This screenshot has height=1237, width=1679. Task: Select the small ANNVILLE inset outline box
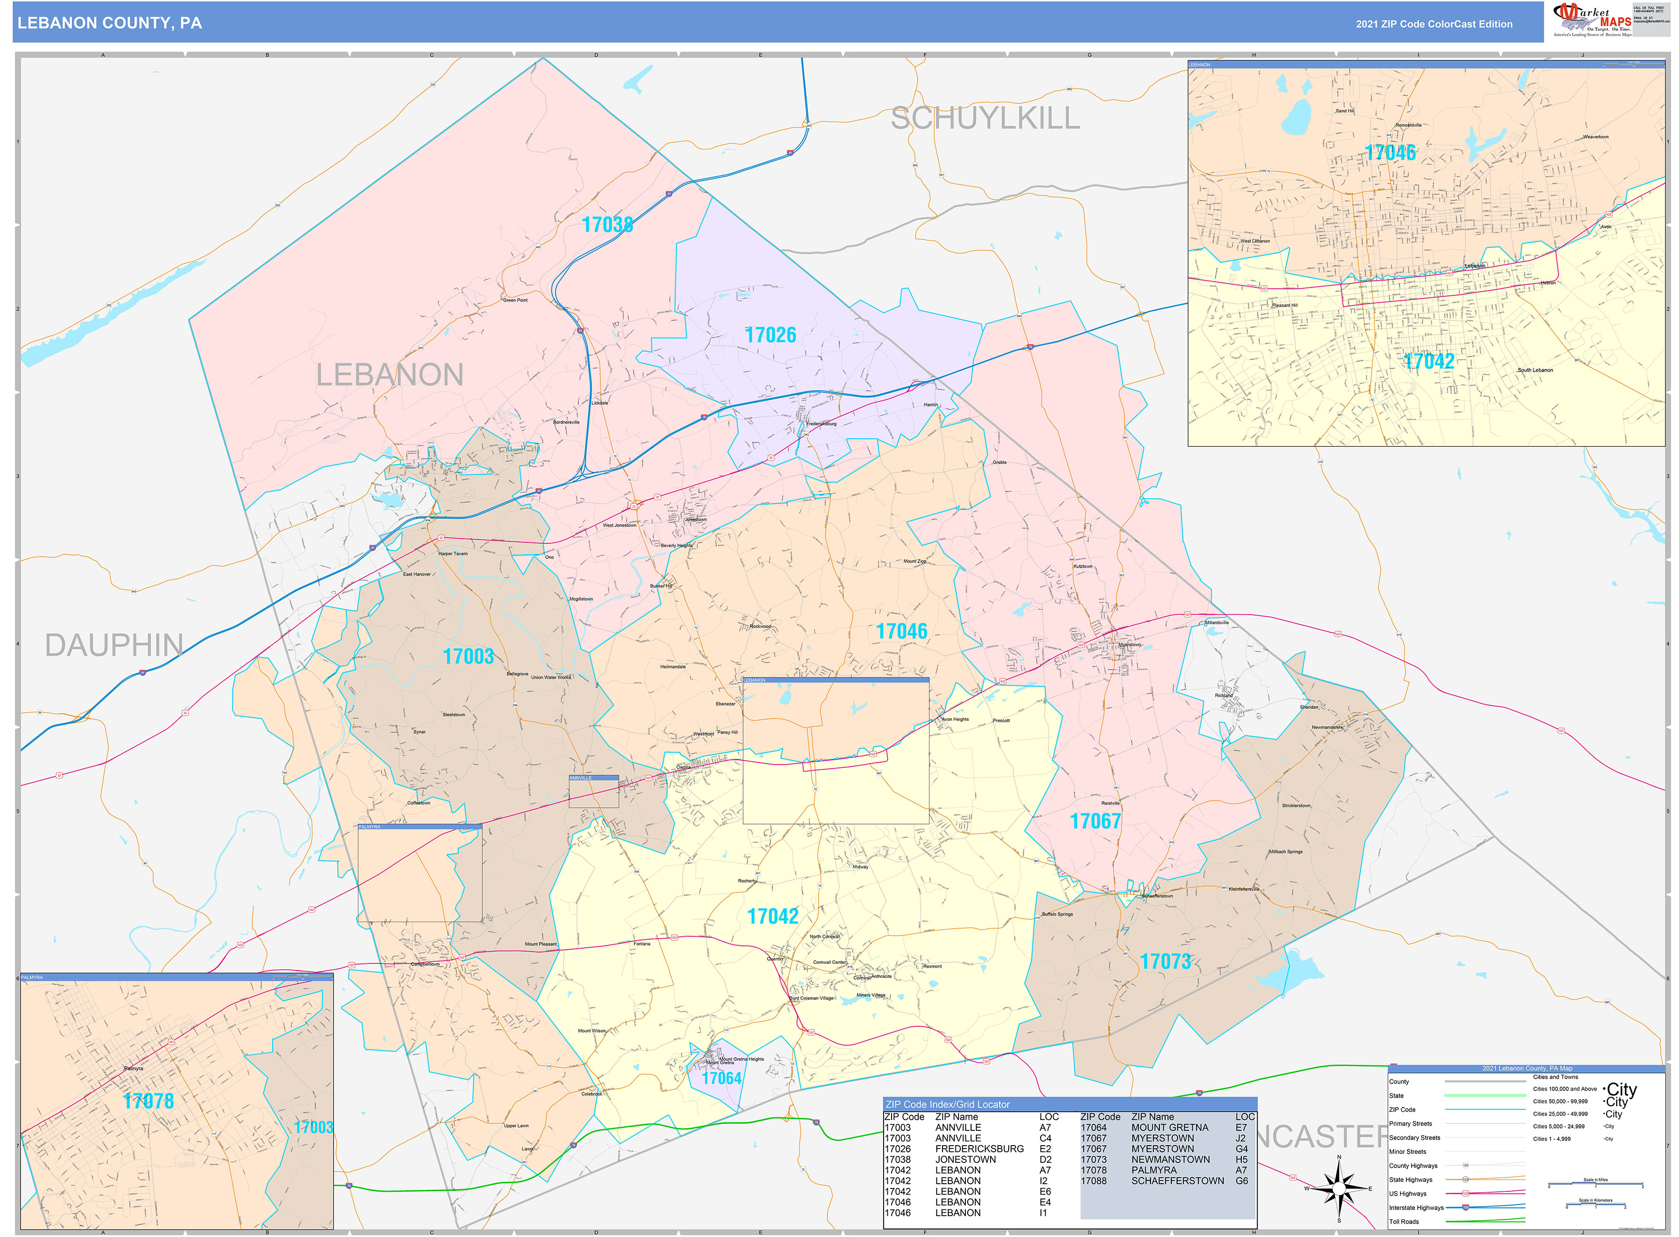pyautogui.click(x=593, y=792)
